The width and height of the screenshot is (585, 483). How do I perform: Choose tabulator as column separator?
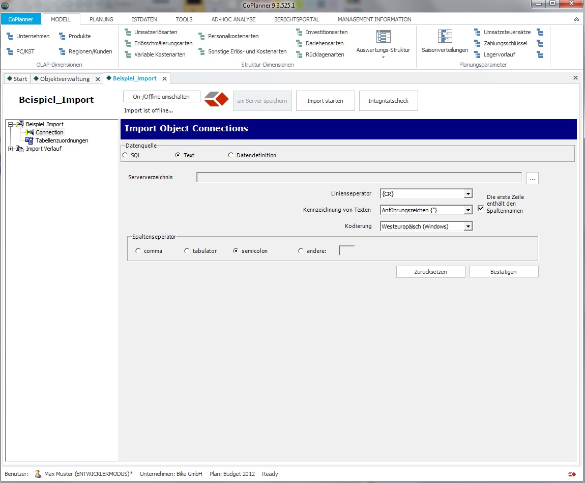click(187, 251)
